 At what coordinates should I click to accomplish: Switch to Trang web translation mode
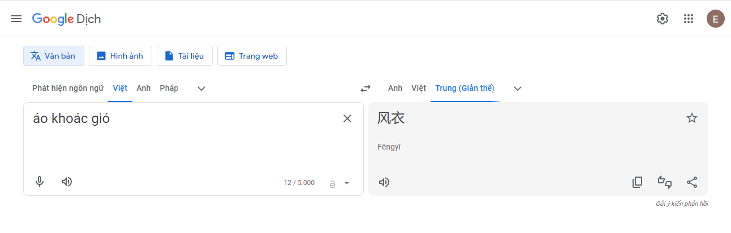click(252, 56)
